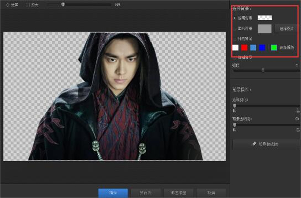Image resolution: width=301 pixels, height=198 pixels.
Task: Pick the white color swatch
Action: pyautogui.click(x=235, y=48)
